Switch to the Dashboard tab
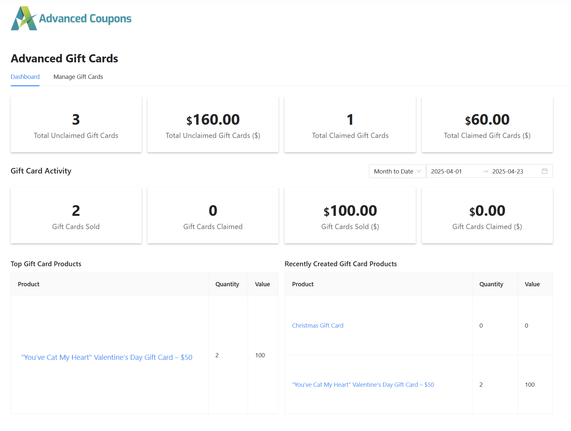Screen dimensions: 571x431 tap(25, 77)
